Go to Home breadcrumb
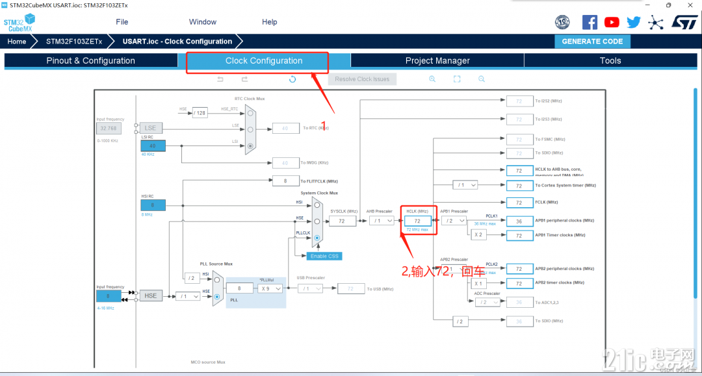 click(16, 42)
